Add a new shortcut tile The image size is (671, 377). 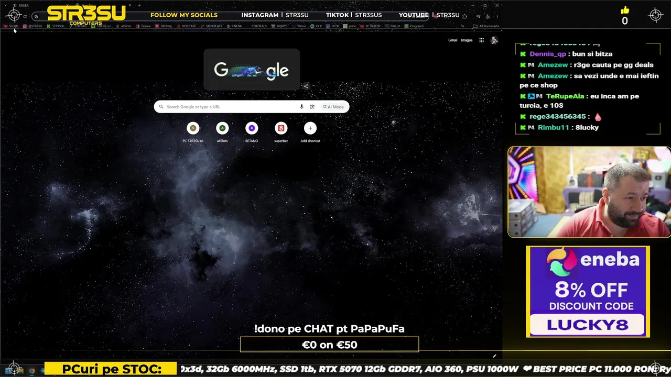click(x=310, y=132)
